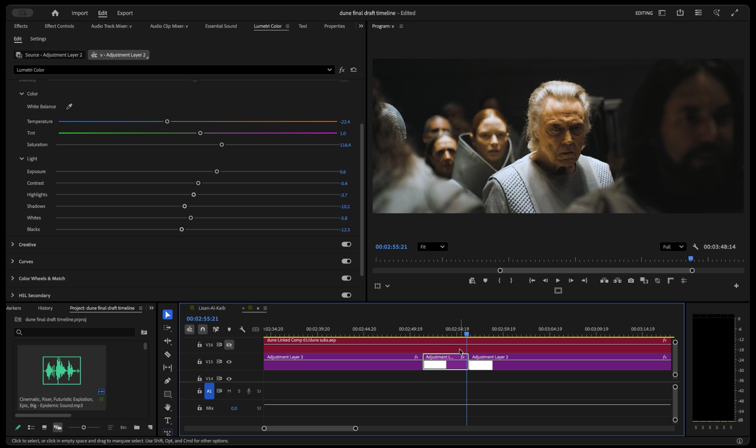Select the Selection tool in toolbar
This screenshot has width=756, height=448.
(167, 315)
